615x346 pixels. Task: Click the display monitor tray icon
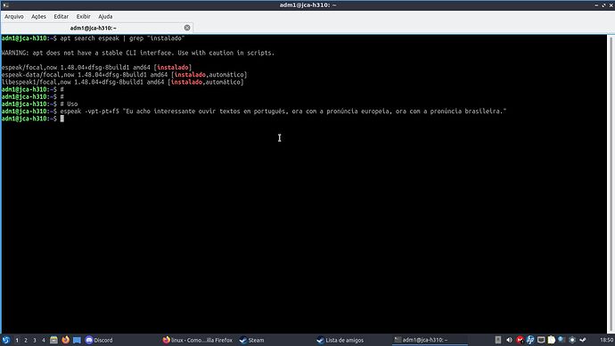(541, 340)
